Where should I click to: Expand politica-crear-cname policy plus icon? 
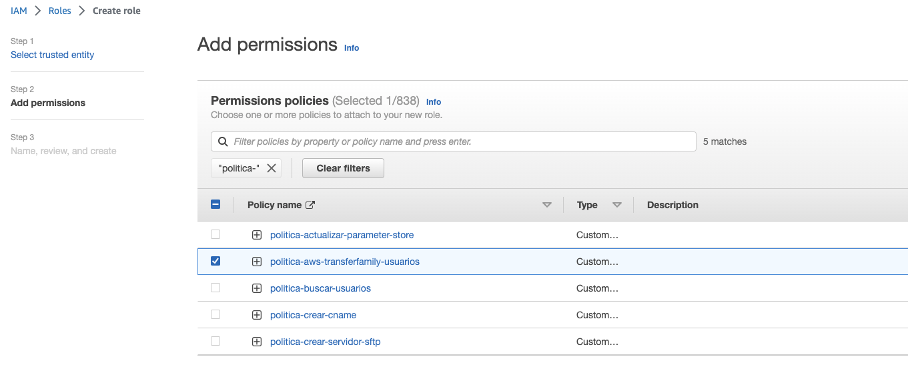coord(257,315)
